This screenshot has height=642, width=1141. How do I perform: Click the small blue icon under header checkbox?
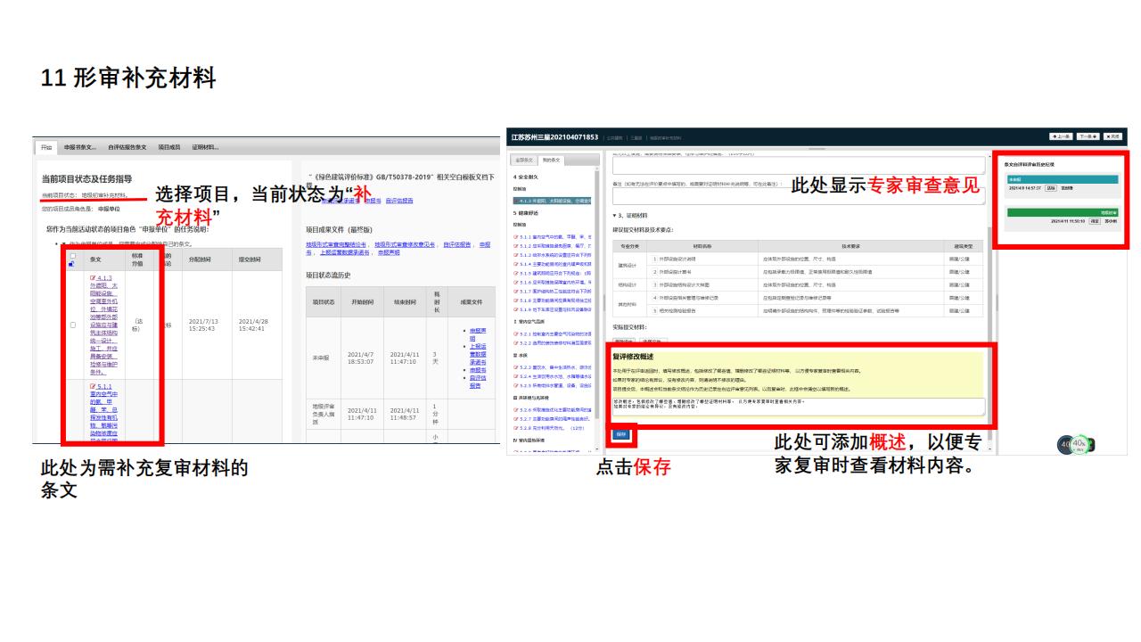72,264
